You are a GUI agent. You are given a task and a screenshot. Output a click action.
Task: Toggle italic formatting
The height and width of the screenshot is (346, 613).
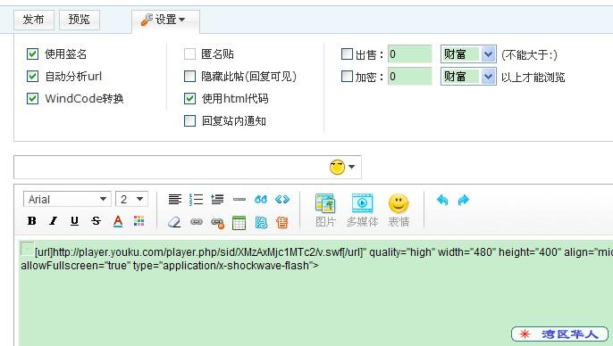pyautogui.click(x=54, y=221)
